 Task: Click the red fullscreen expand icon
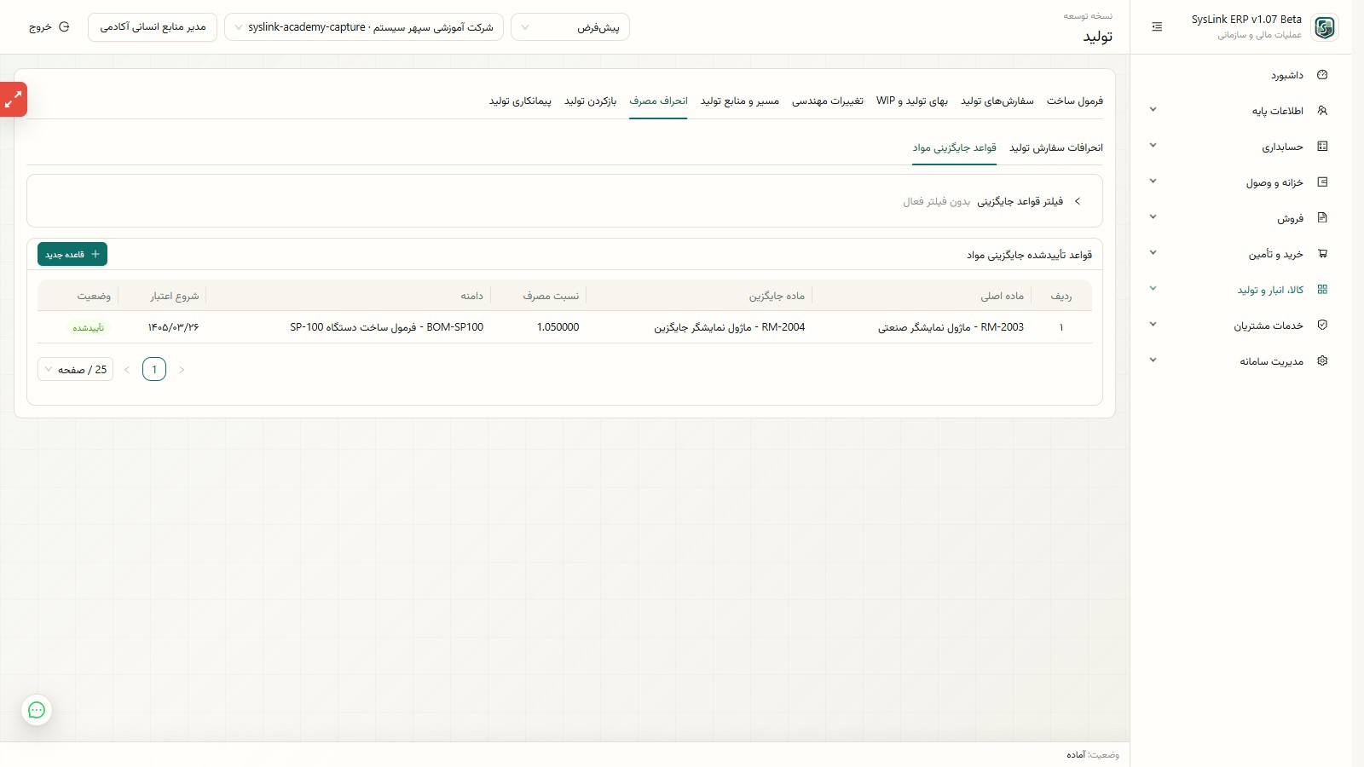14,100
